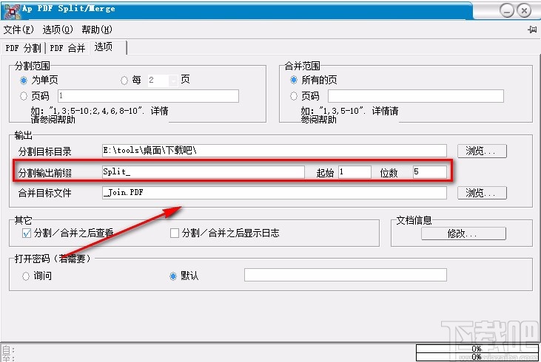541x362 pixels.
Task: Open the 文件(F) menu
Action: [x=19, y=30]
